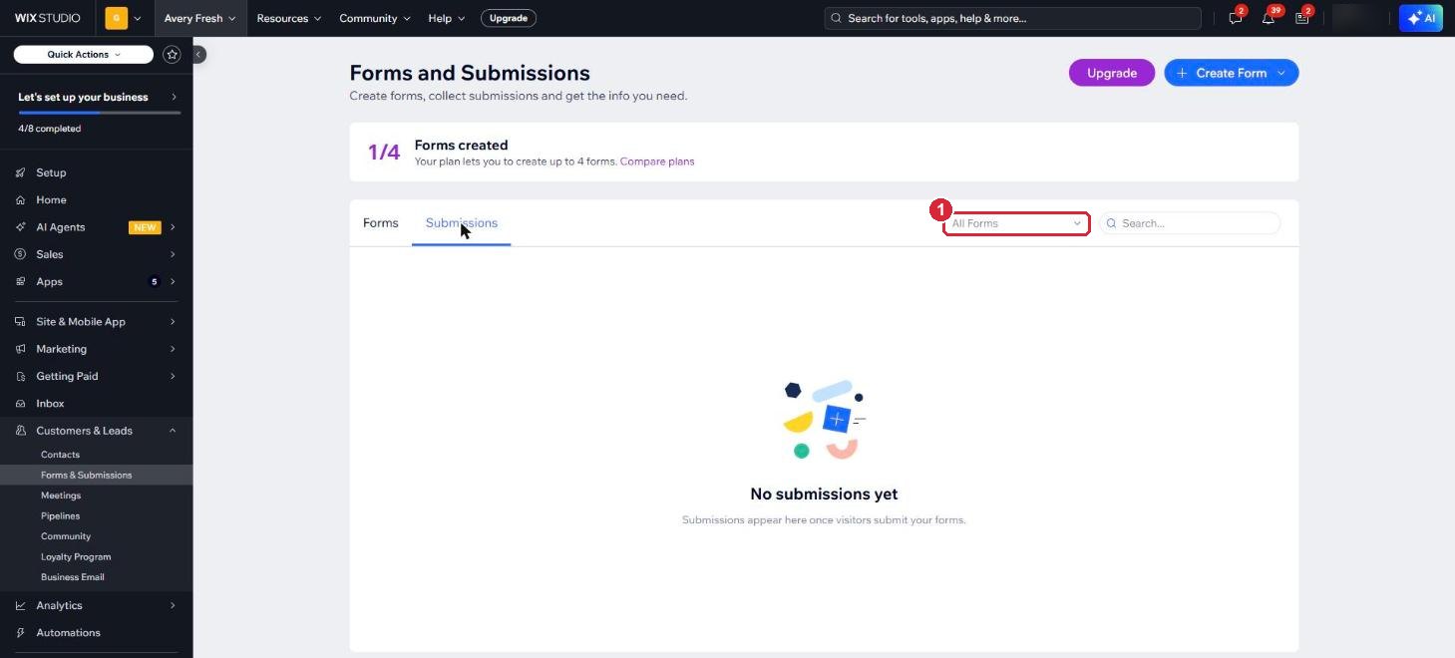Expand the Analytics section
Viewport: 1455px width, 658px height.
coord(96,605)
